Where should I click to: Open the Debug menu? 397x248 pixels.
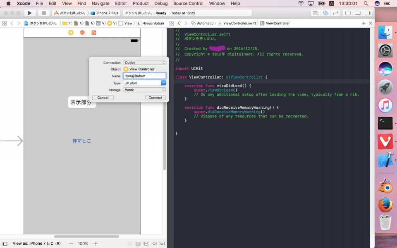click(161, 4)
